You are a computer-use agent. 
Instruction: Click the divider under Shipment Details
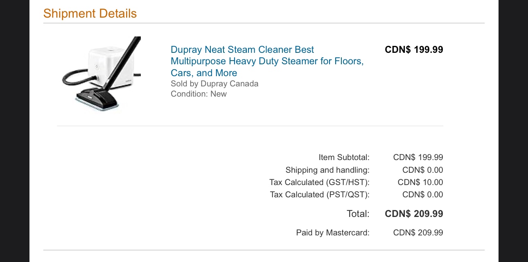coord(264,25)
